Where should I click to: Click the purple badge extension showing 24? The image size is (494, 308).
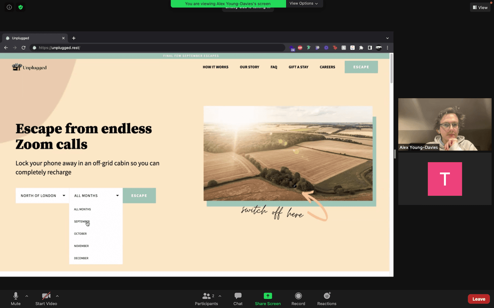292,48
